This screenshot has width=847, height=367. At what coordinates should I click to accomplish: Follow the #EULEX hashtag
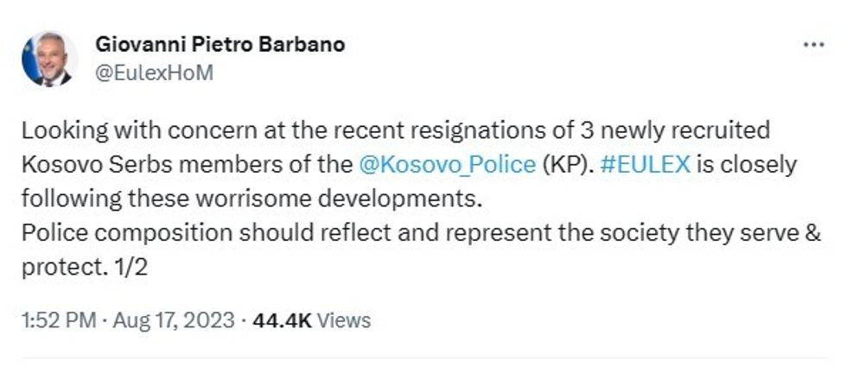tap(645, 164)
